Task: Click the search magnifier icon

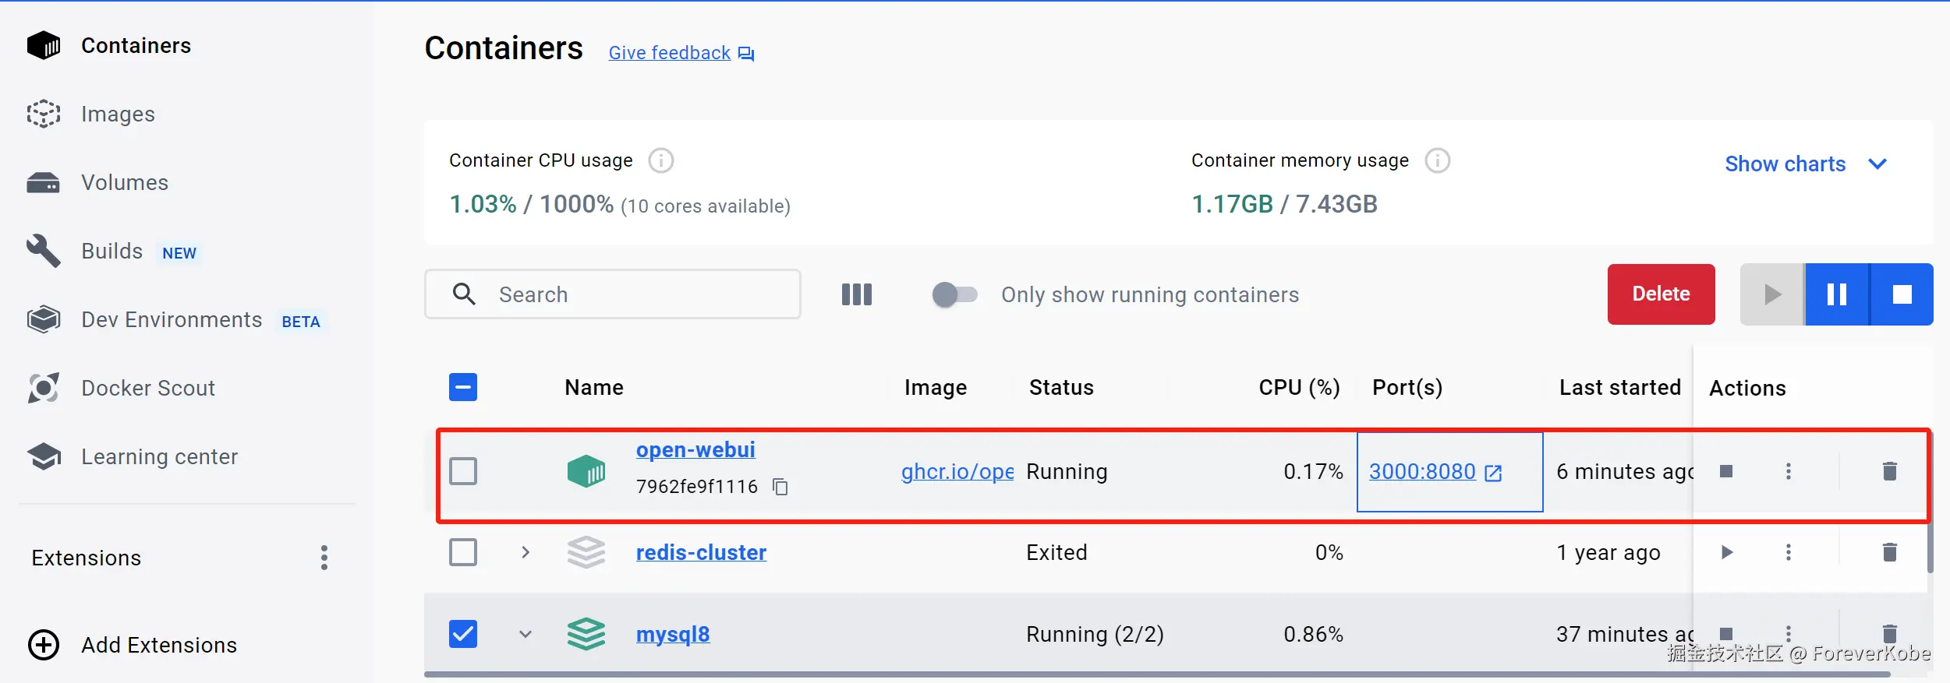Action: (464, 294)
